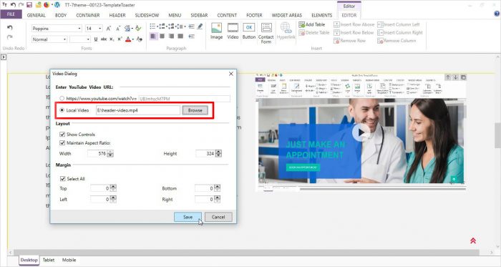Viewport: 501px width, 267px height.
Task: Open the Video insert tool
Action: [233, 31]
